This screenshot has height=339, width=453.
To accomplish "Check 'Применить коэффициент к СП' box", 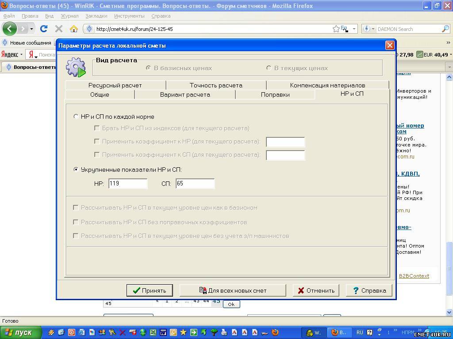I will click(x=97, y=154).
